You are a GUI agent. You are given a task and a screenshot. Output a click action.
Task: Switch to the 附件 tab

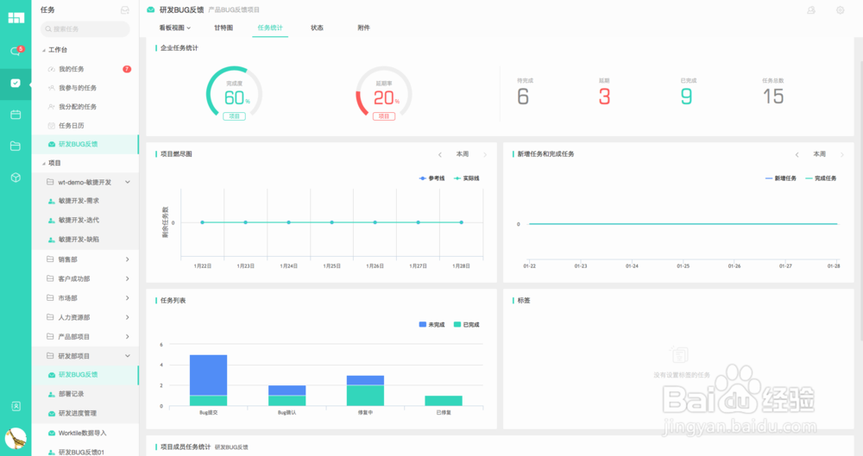[364, 28]
